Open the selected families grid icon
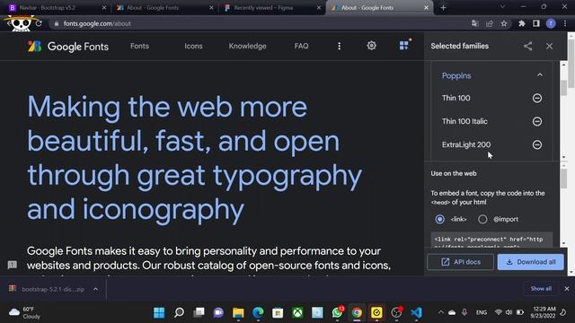 click(404, 45)
